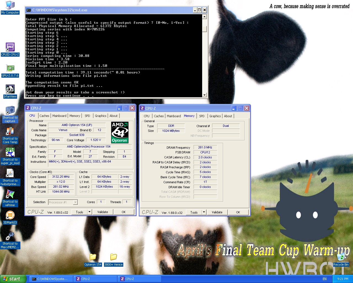Screen dimensions: 353x283
Task: Open the Windows Start menu
Action: pos(13,279)
